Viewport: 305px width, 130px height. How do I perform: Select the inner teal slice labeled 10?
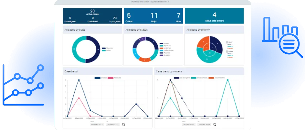coord(210,53)
